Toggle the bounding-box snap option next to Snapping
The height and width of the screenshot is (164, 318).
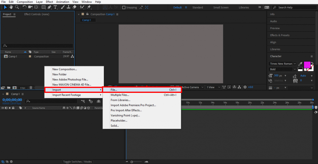(x=147, y=7)
